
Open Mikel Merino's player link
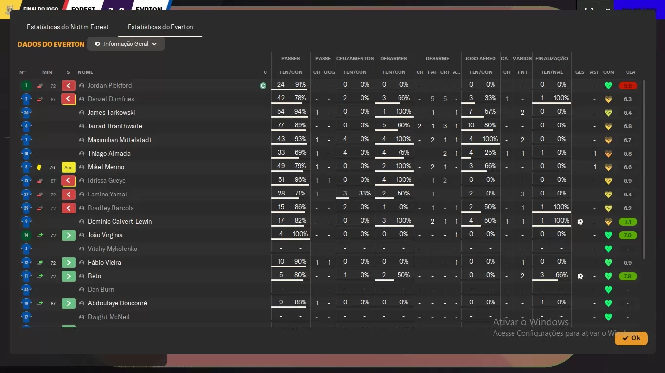(106, 167)
